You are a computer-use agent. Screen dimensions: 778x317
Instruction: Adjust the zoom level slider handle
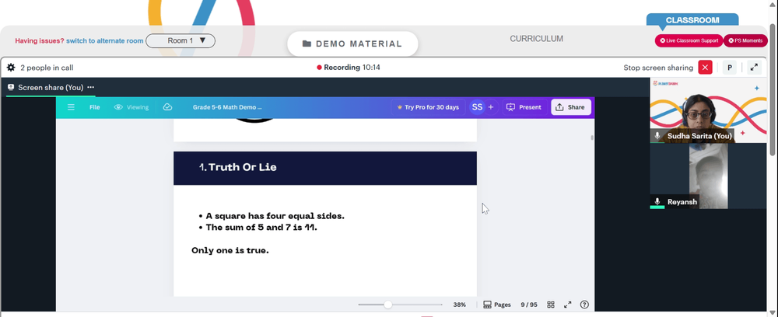coord(388,305)
